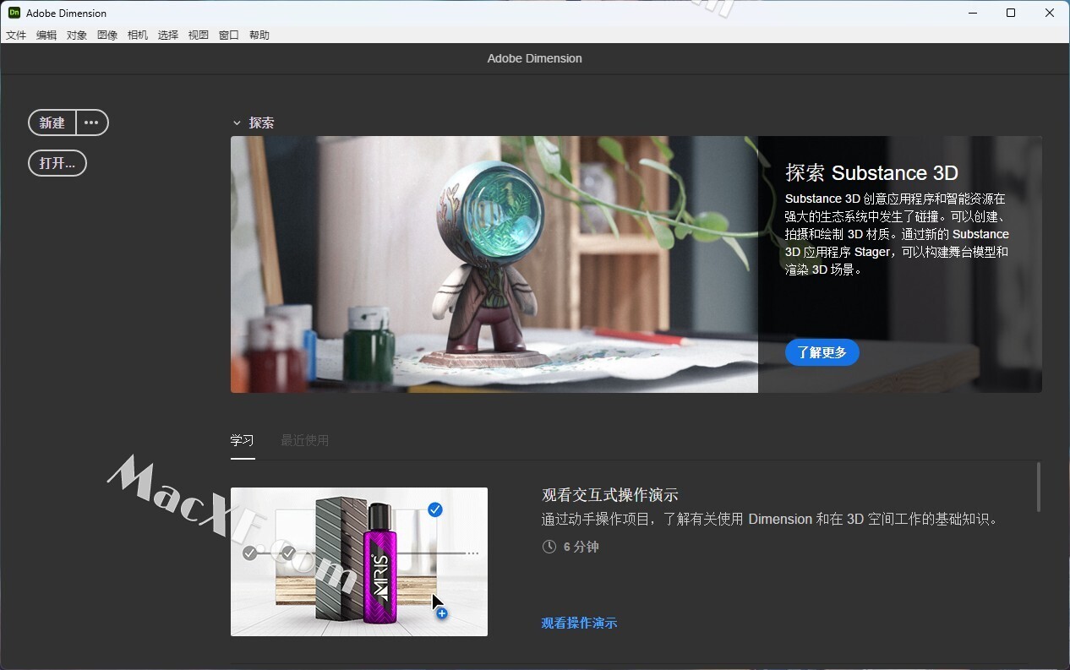The height and width of the screenshot is (670, 1070).
Task: Click the learn list vertical scrollbar
Action: (x=1038, y=487)
